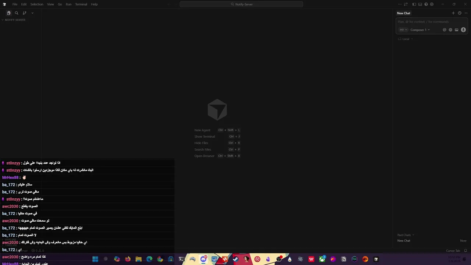This screenshot has height=265, width=471.
Task: Toggle the AI chat pane cube icon
Action: [426, 4]
